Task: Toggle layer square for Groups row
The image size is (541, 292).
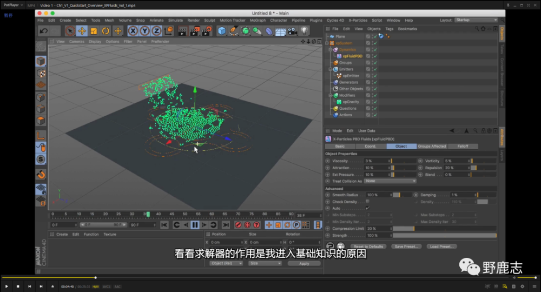Action: (368, 63)
